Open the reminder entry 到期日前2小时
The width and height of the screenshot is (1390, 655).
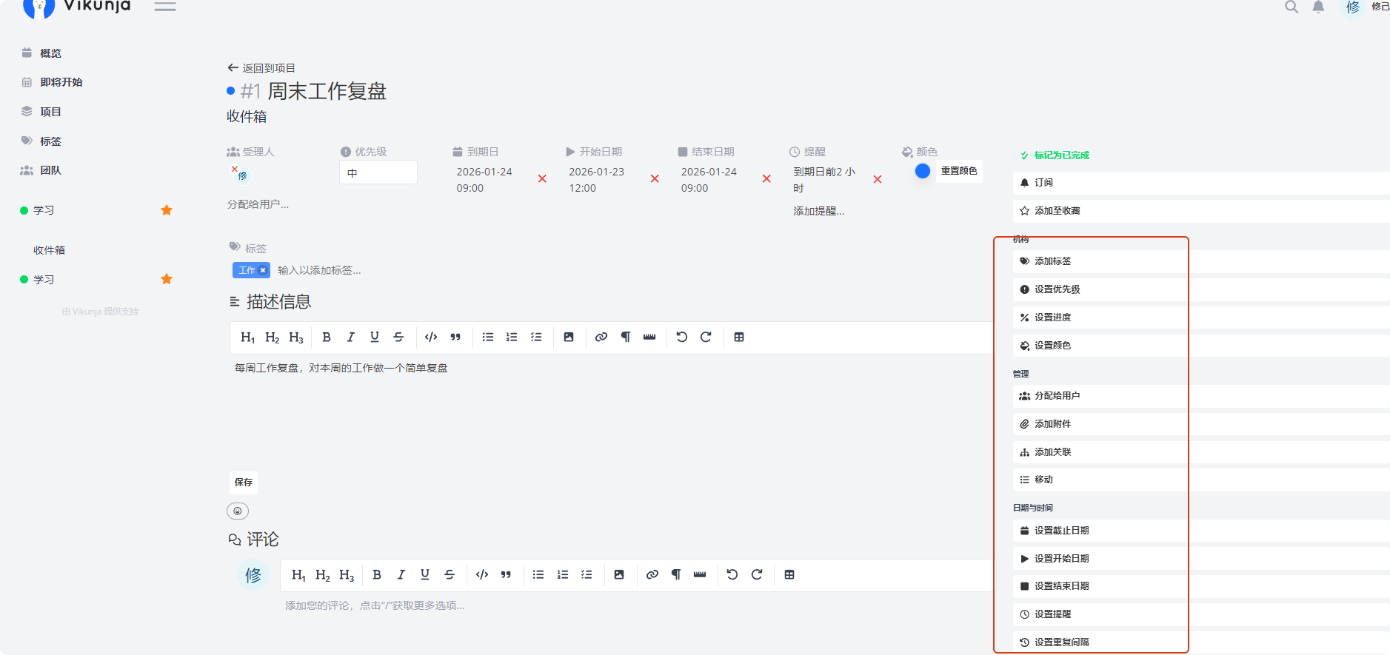(823, 180)
